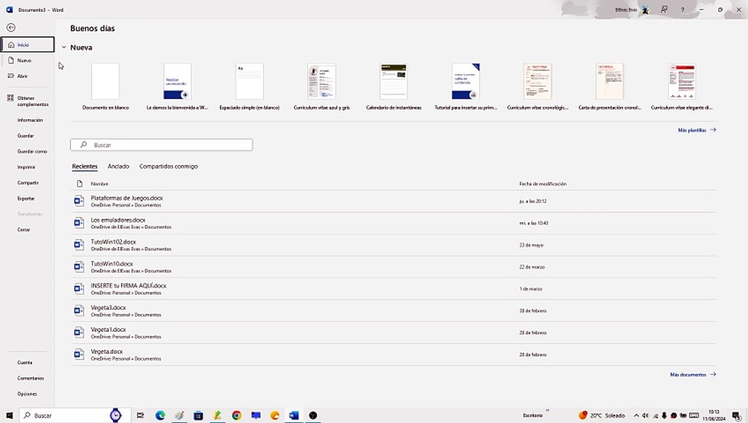The width and height of the screenshot is (748, 423).
Task: Click the Word icon on the taskbar
Action: (293, 415)
